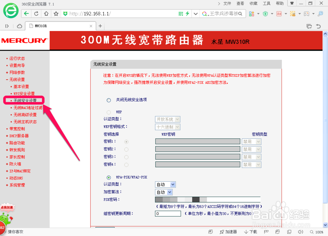This screenshot has height=236, width=328.
Task: Select 密钥1 radio button
Action: [126, 142]
